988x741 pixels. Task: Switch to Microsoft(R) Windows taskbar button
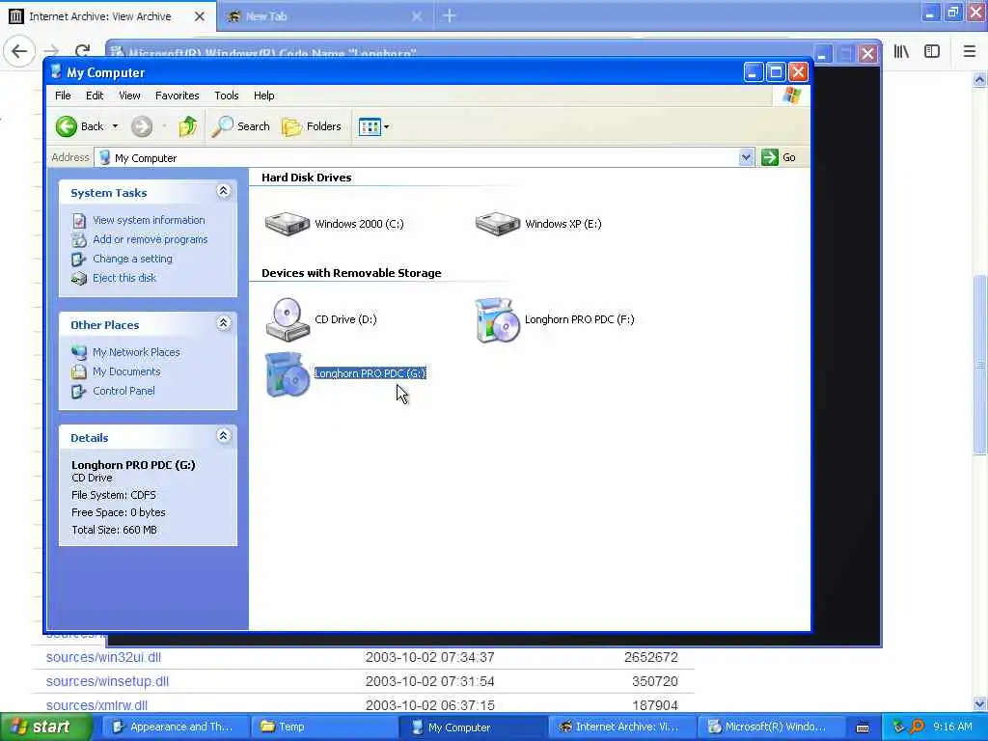click(x=769, y=727)
